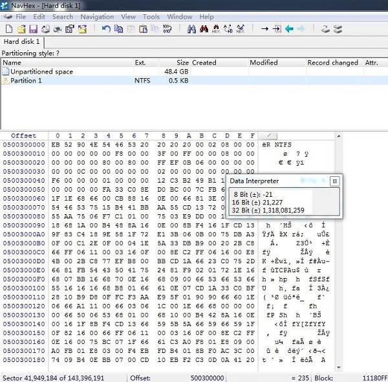Open the Window menu
The height and width of the screenshot is (382, 388).
(180, 17)
